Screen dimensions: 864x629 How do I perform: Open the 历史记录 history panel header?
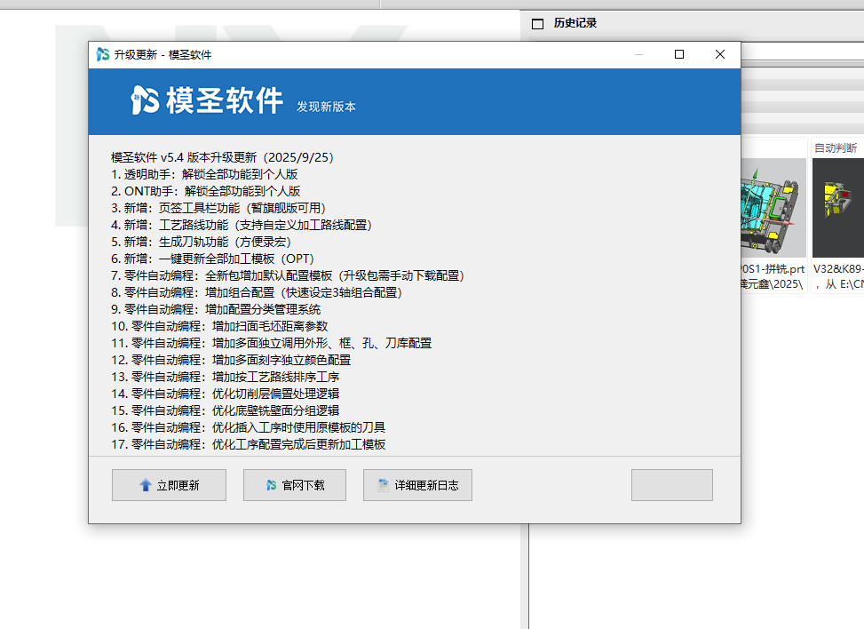point(575,23)
